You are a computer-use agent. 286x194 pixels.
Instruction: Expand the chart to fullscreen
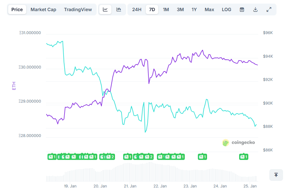pyautogui.click(x=269, y=10)
